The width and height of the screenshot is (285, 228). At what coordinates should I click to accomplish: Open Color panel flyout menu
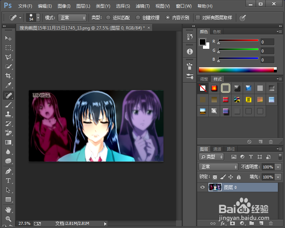coord(279,32)
